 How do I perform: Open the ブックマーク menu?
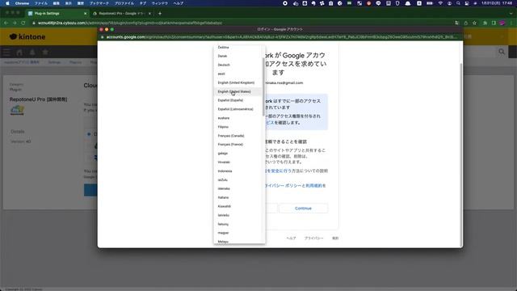pyautogui.click(x=99, y=3)
